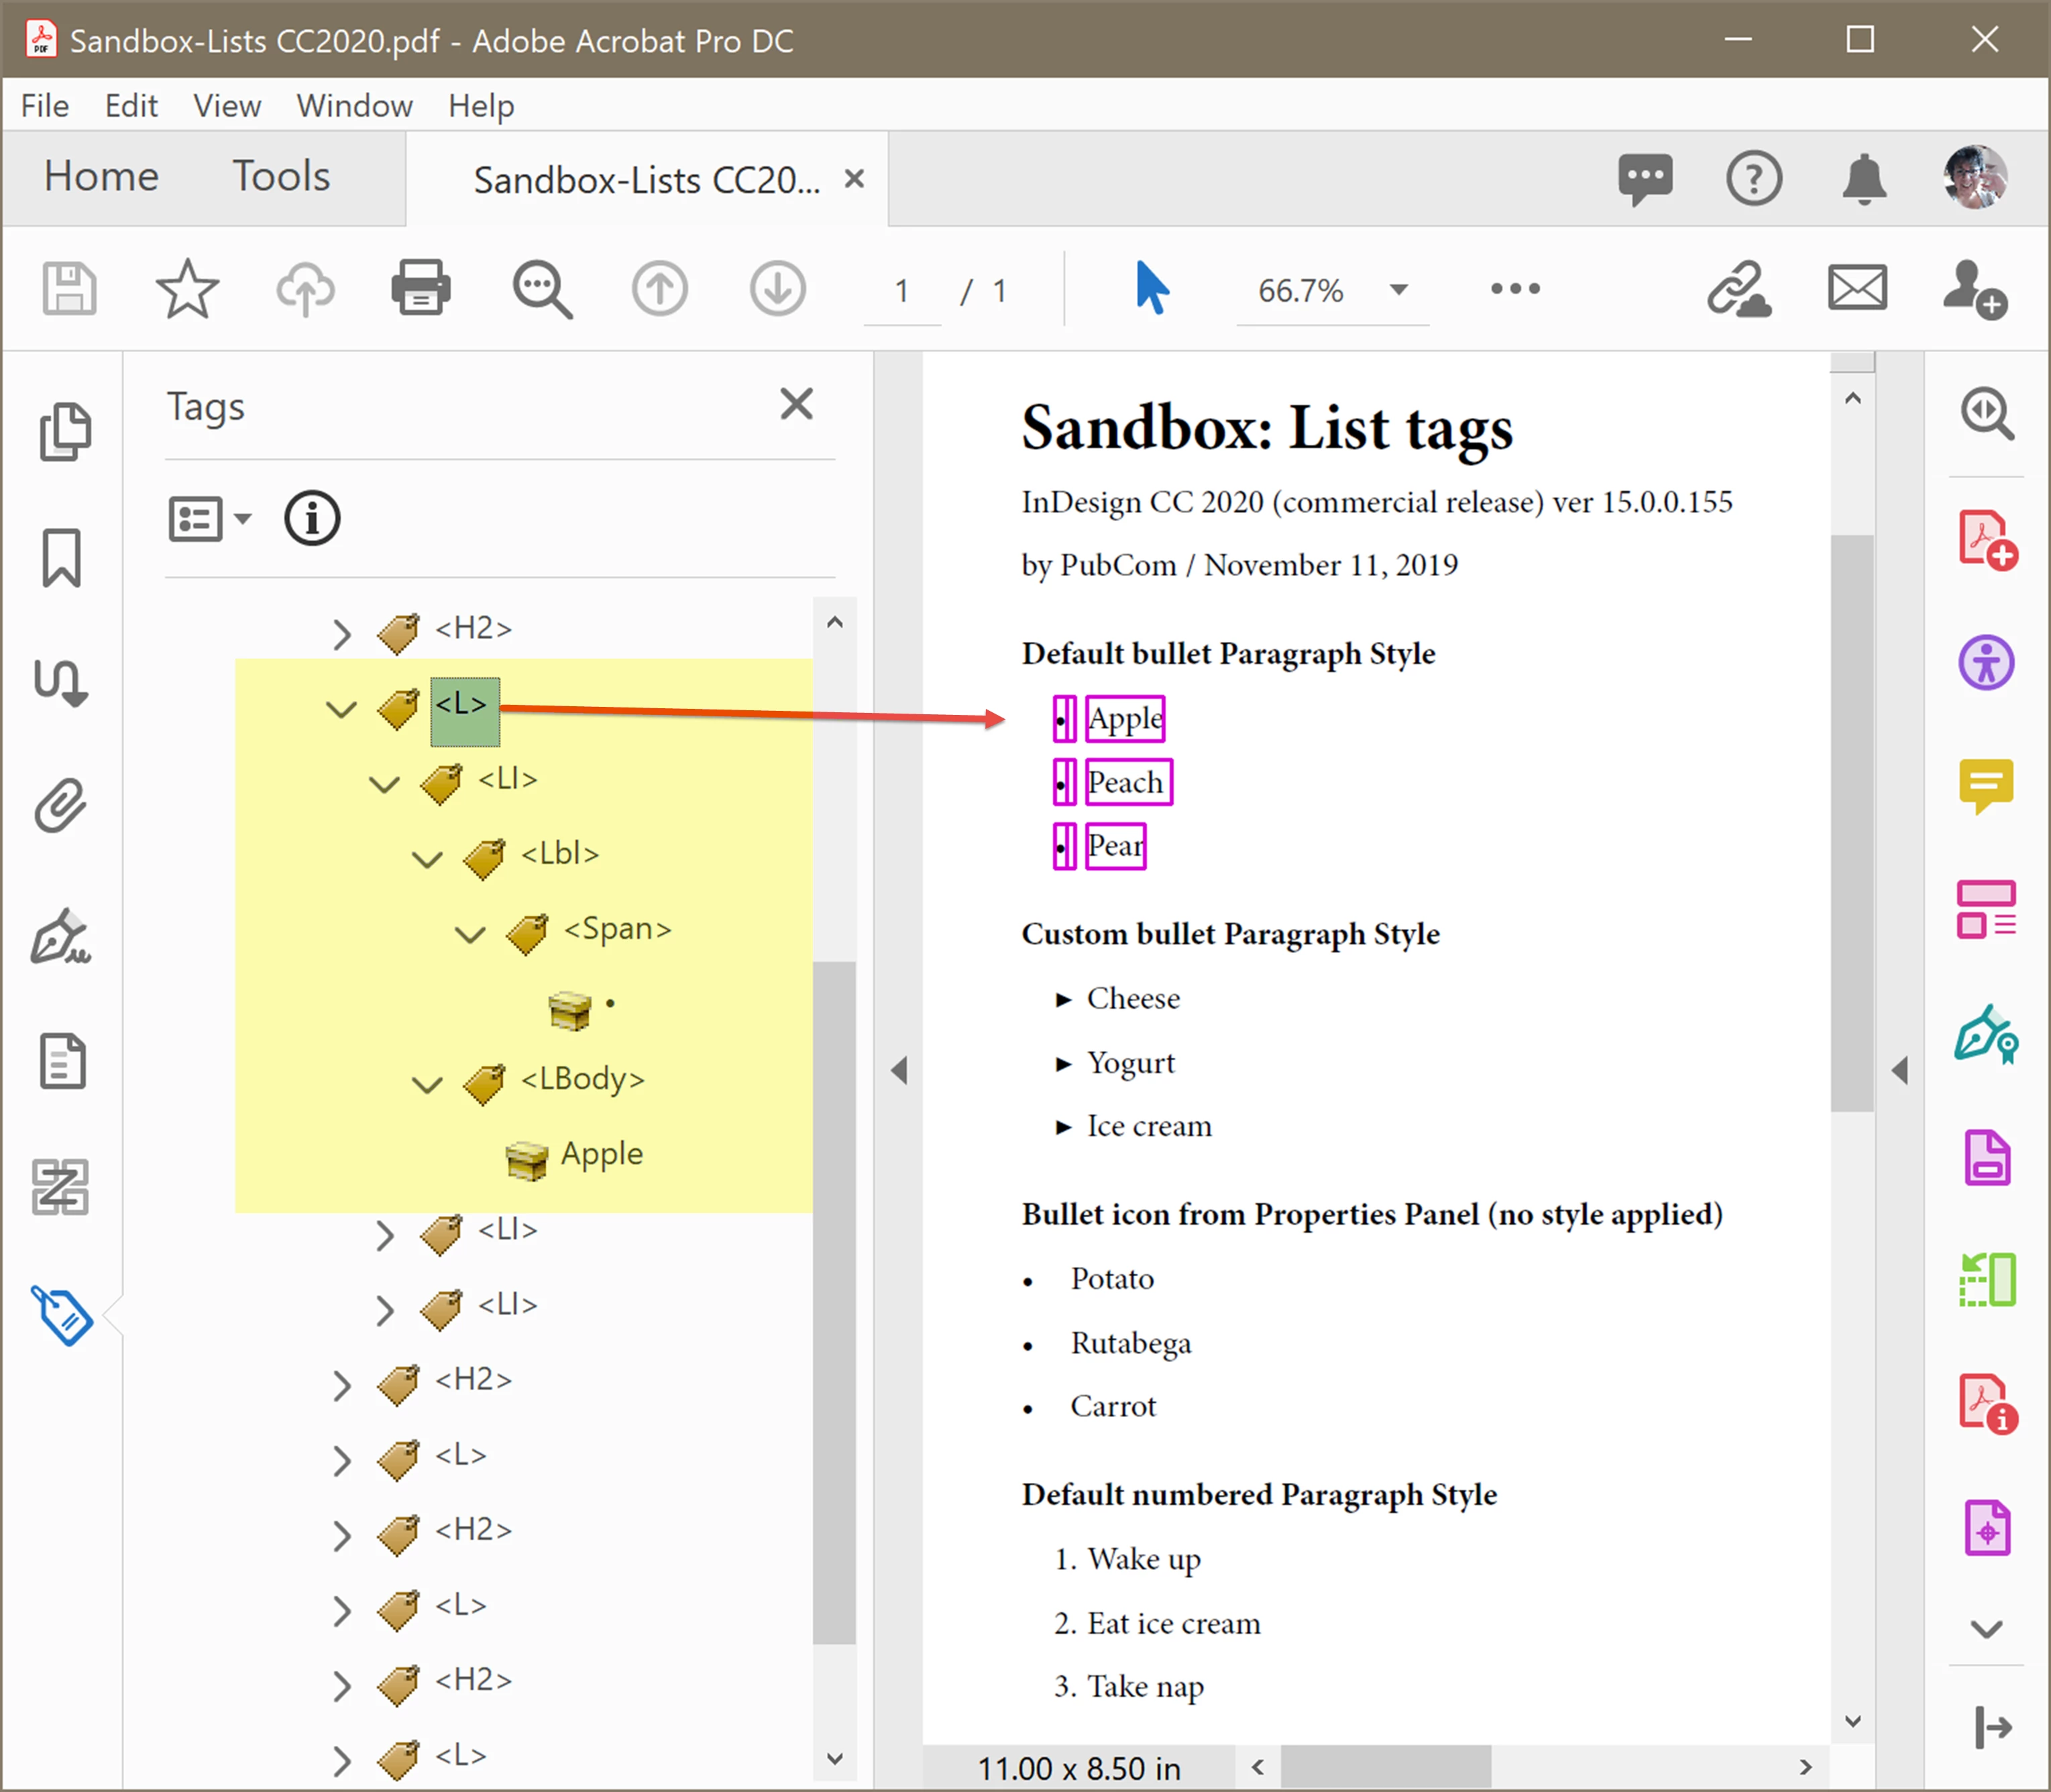Collapse the <LBody> tag node
The image size is (2051, 1792).
pos(428,1085)
